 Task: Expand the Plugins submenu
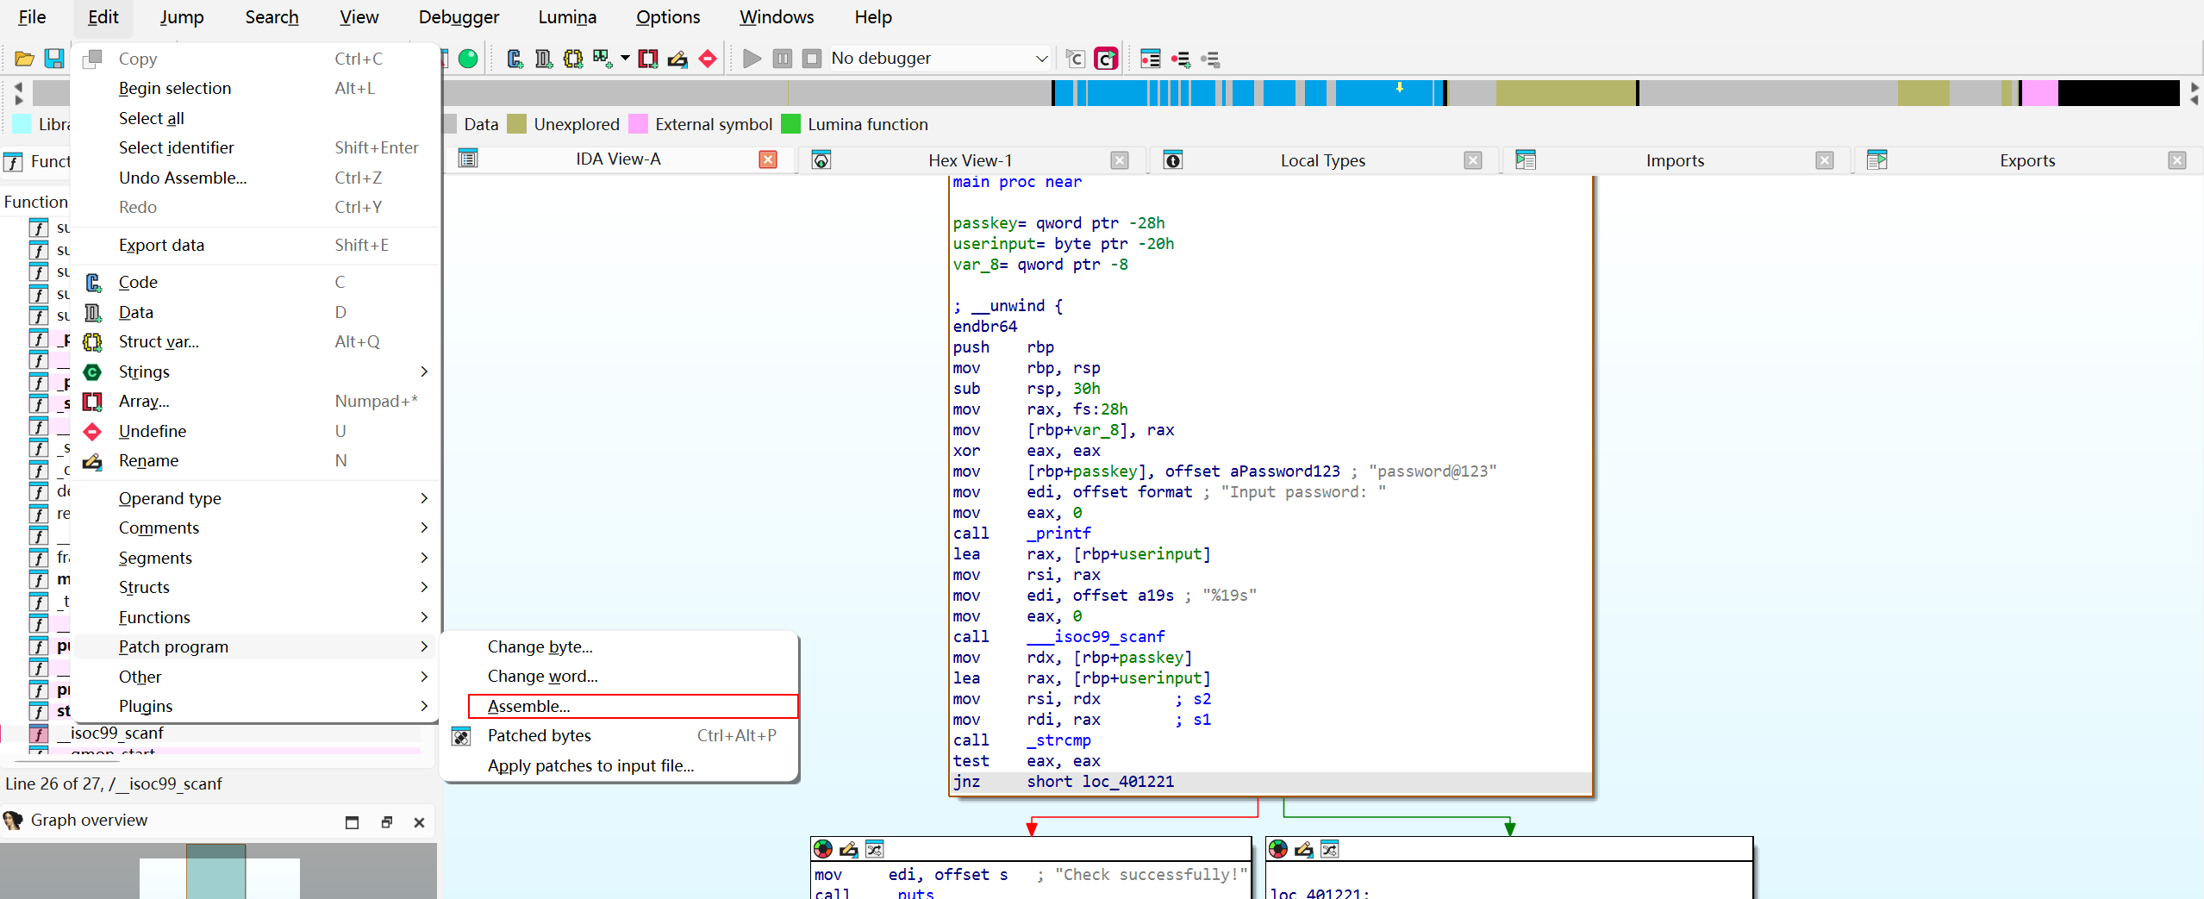[x=424, y=706]
